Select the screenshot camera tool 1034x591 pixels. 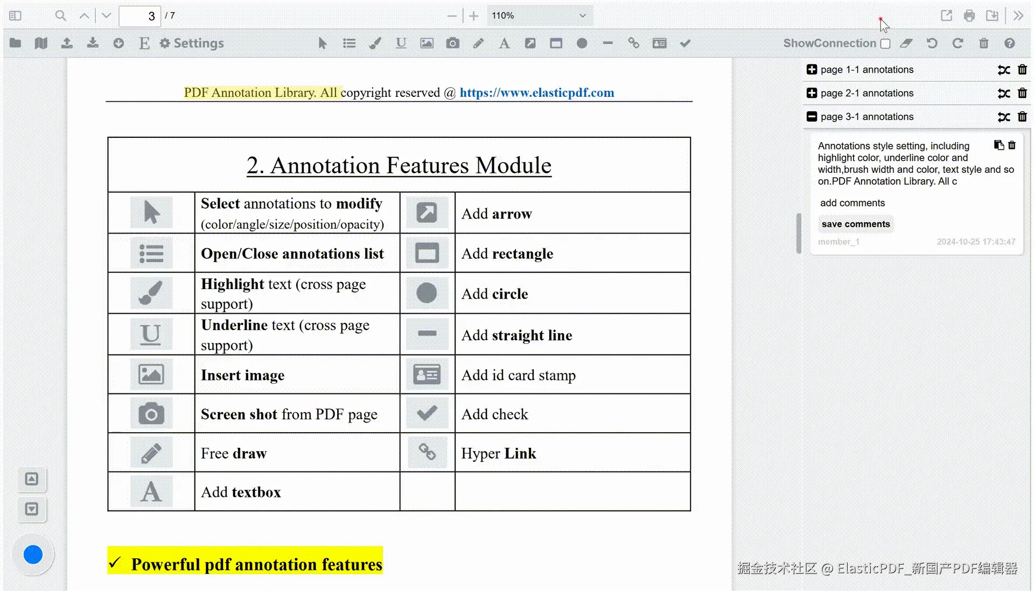452,43
